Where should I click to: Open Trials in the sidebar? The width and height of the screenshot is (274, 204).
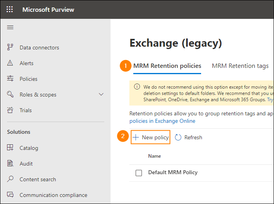coord(26,110)
